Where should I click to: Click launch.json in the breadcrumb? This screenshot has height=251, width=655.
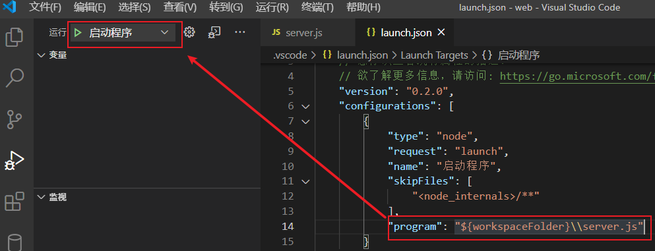(362, 55)
